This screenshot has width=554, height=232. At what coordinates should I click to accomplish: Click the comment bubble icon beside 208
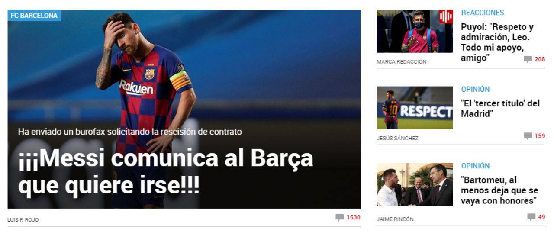pos(528,59)
